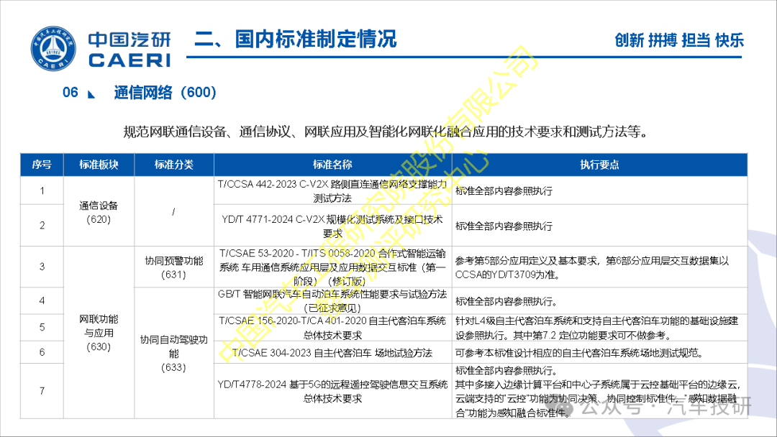Image resolution: width=777 pixels, height=437 pixels.
Task: Click the slash classification cell
Action: tap(174, 212)
